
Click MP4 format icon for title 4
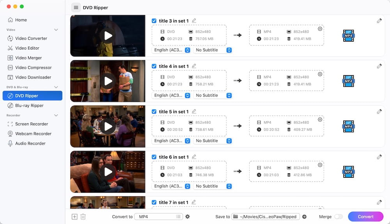pyautogui.click(x=348, y=81)
